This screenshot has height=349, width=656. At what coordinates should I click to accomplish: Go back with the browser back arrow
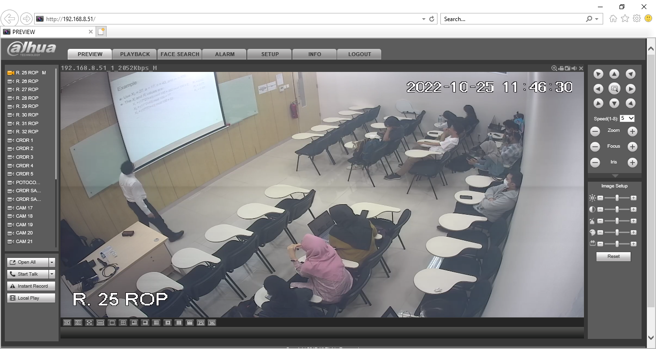pyautogui.click(x=9, y=19)
